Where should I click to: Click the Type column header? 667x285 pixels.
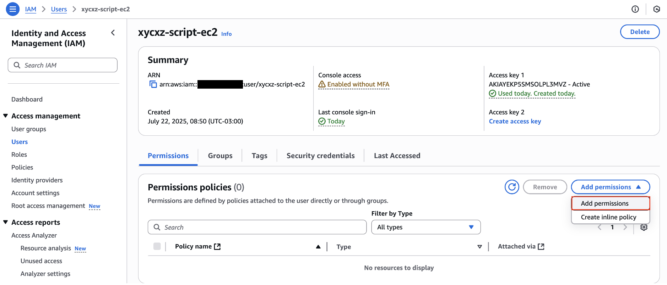pyautogui.click(x=344, y=247)
